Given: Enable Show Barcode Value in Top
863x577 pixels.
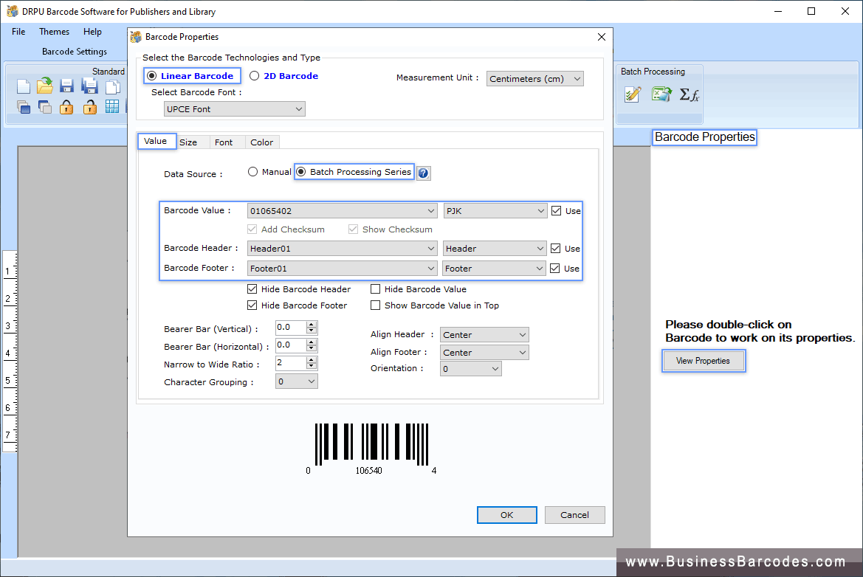Looking at the screenshot, I should (375, 305).
